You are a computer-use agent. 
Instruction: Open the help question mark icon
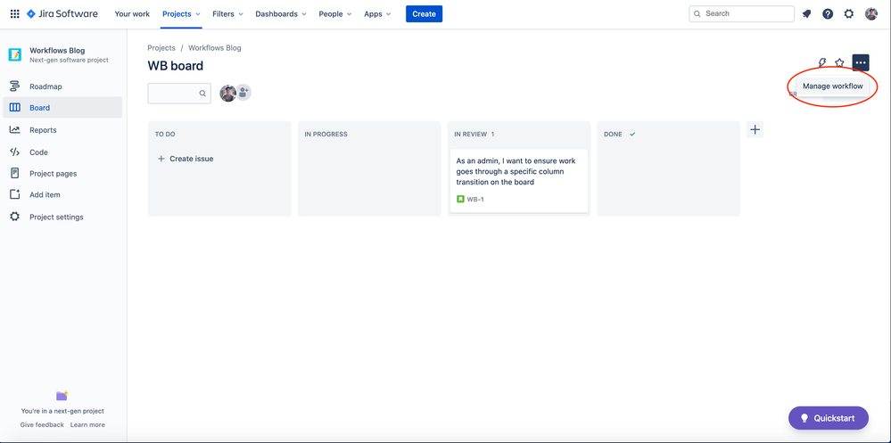(x=828, y=14)
